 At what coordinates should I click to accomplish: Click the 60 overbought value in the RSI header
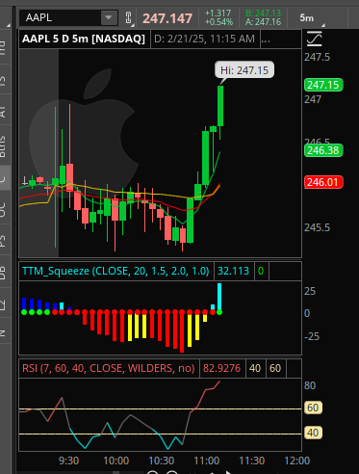coord(275,368)
